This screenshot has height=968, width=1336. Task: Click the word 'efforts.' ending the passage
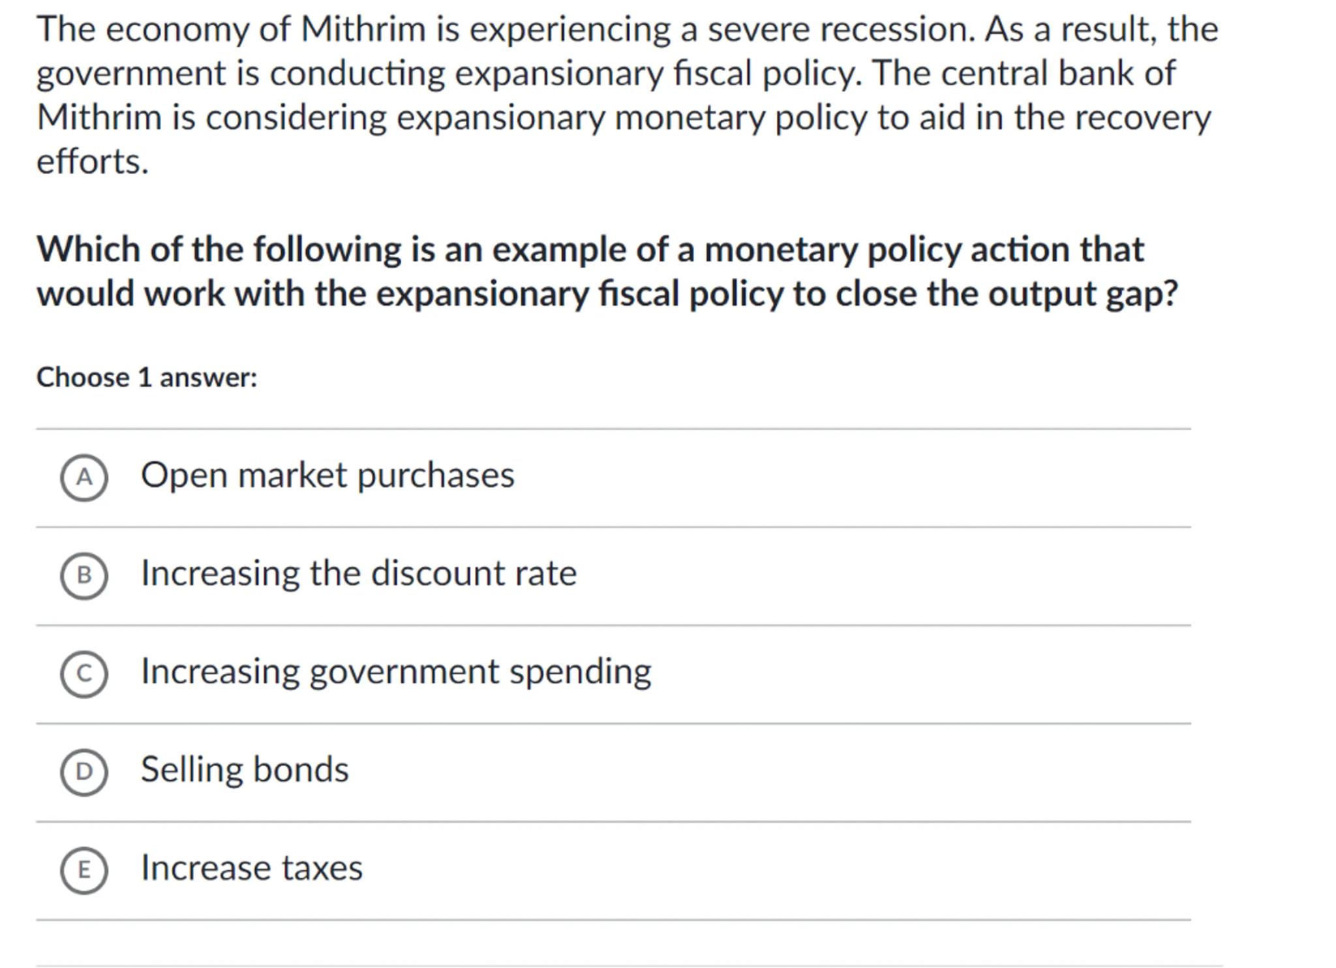(93, 162)
